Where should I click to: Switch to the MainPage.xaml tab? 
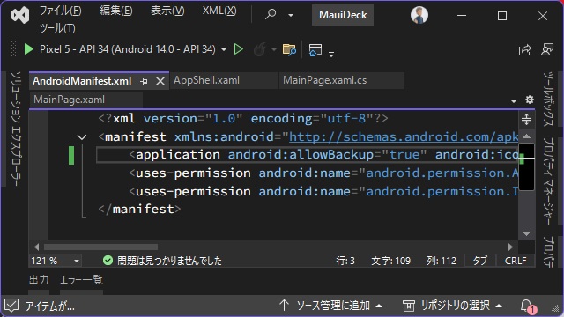(x=86, y=100)
